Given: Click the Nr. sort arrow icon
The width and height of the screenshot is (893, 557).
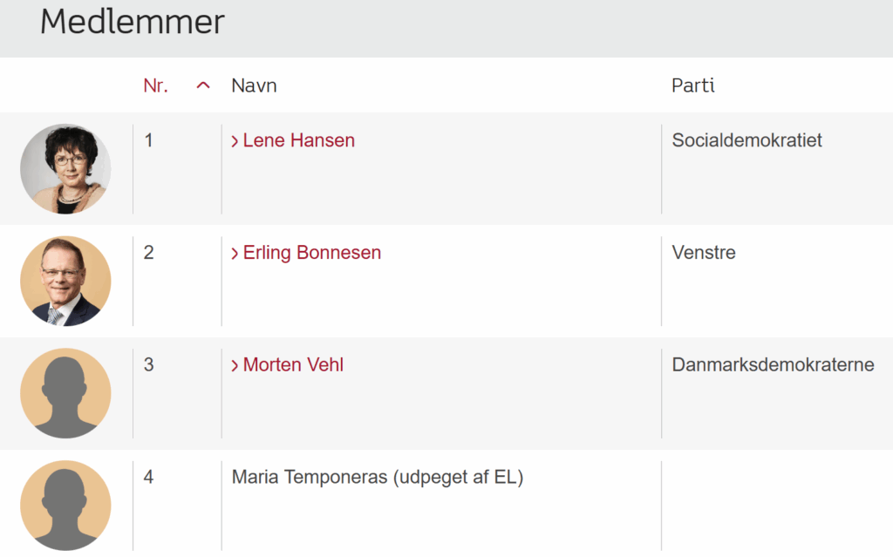Looking at the screenshot, I should pos(203,85).
